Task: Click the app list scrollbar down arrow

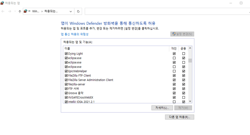Action: [x=190, y=101]
